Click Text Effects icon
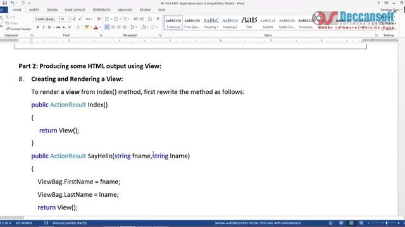This screenshot has width=405, height=227. click(78, 27)
